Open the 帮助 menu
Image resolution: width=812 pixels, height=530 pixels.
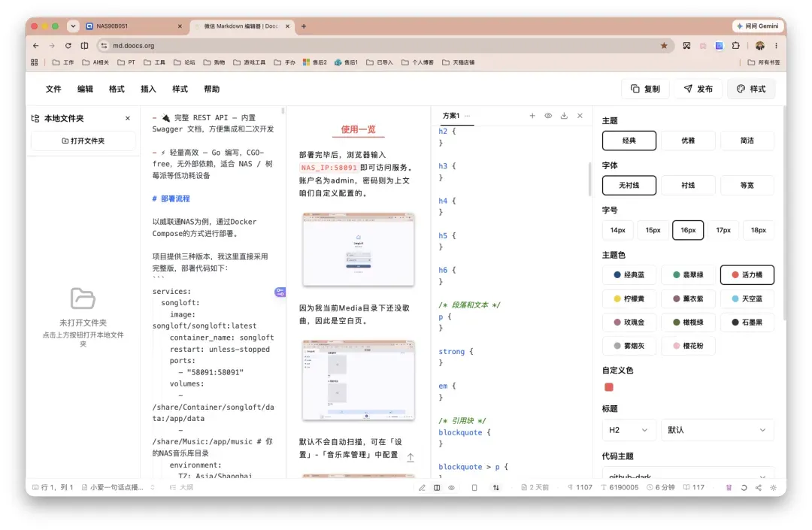211,89
